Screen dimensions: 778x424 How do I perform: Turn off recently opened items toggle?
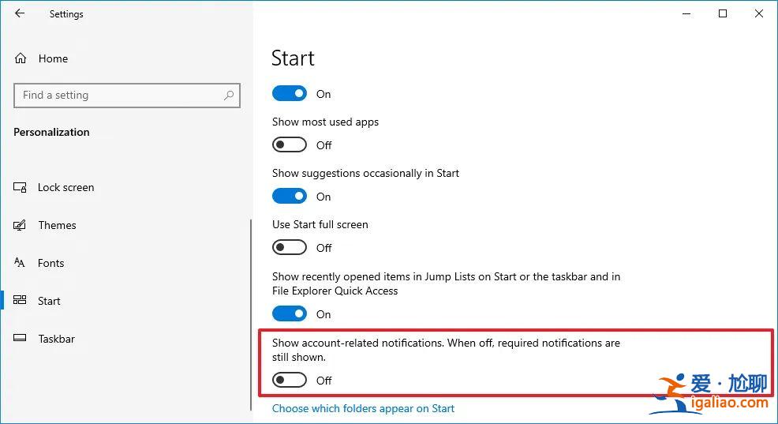point(289,314)
